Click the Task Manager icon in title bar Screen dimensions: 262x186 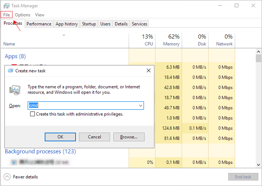6,6
